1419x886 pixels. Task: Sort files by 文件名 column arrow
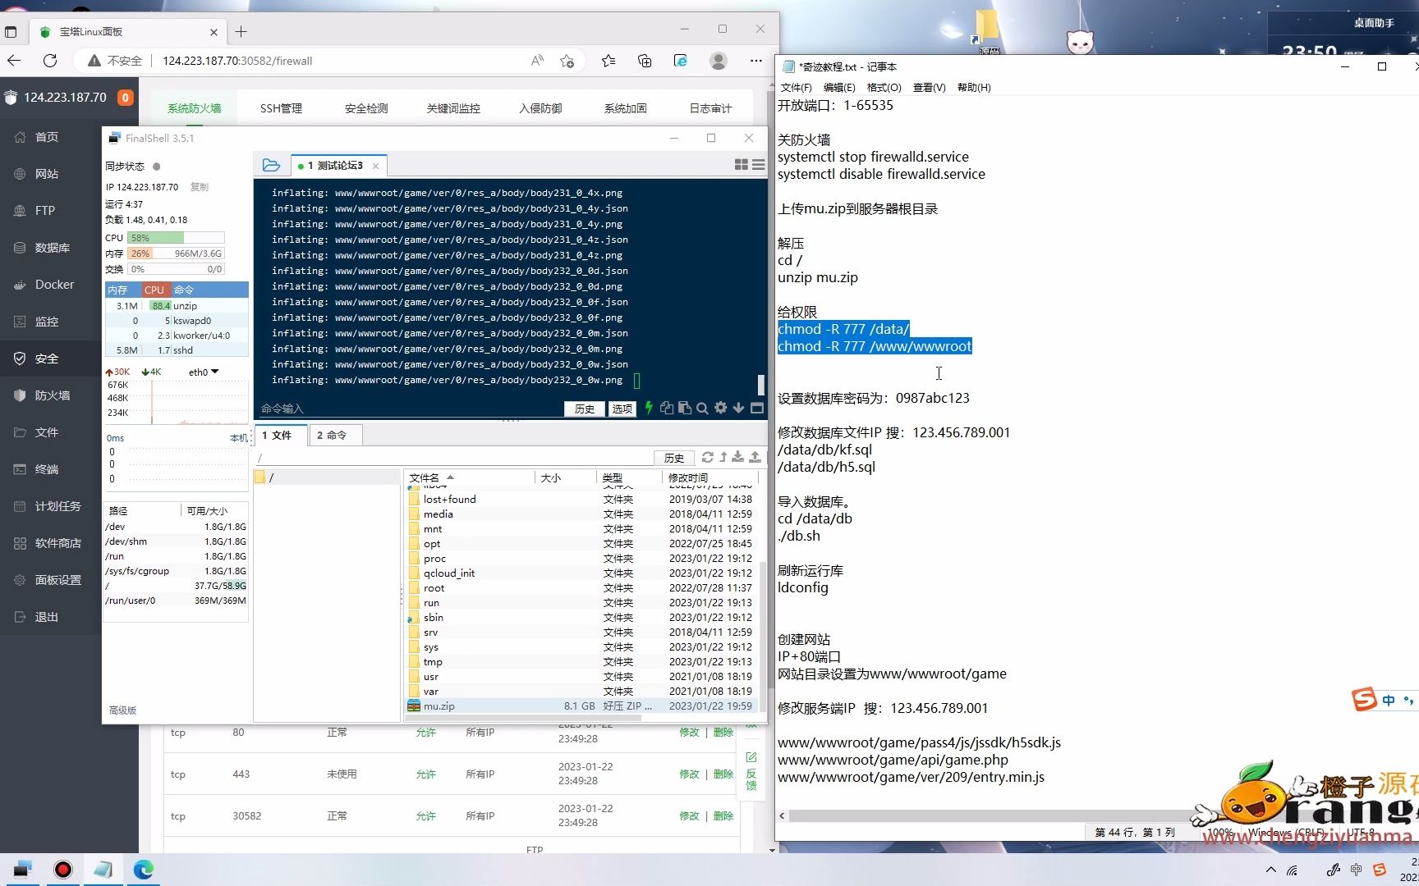point(450,477)
